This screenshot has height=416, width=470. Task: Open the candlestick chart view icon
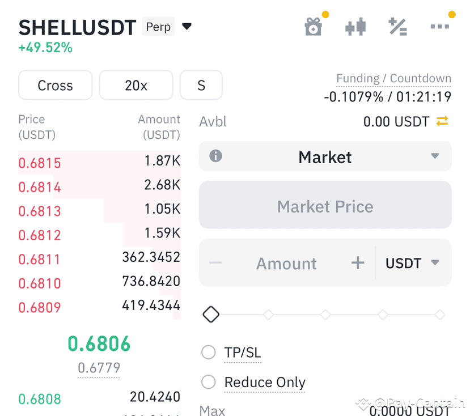click(355, 26)
